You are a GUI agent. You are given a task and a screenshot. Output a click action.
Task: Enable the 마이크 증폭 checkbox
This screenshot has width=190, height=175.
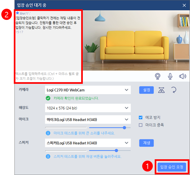[141, 125]
